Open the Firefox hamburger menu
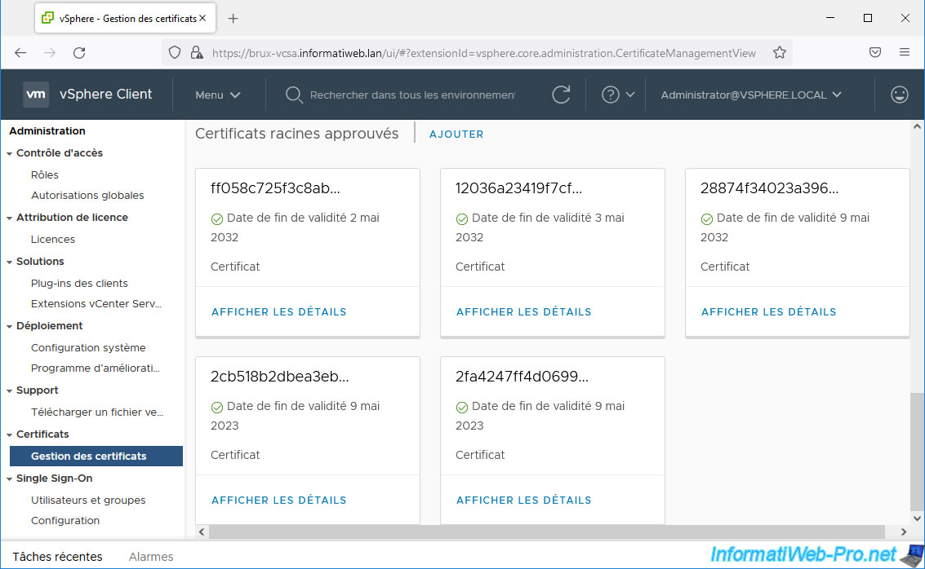This screenshot has height=569, width=925. (x=904, y=52)
